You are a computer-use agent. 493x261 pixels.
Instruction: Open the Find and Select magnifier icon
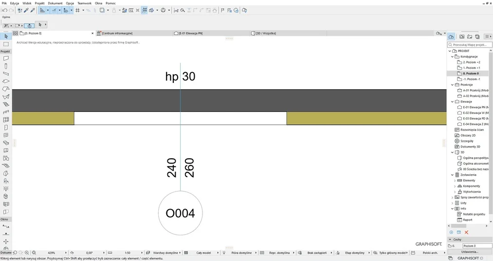183,10
